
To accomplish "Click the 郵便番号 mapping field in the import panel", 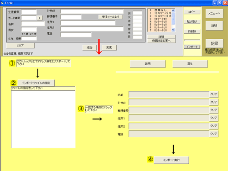I will click(x=169, y=110).
